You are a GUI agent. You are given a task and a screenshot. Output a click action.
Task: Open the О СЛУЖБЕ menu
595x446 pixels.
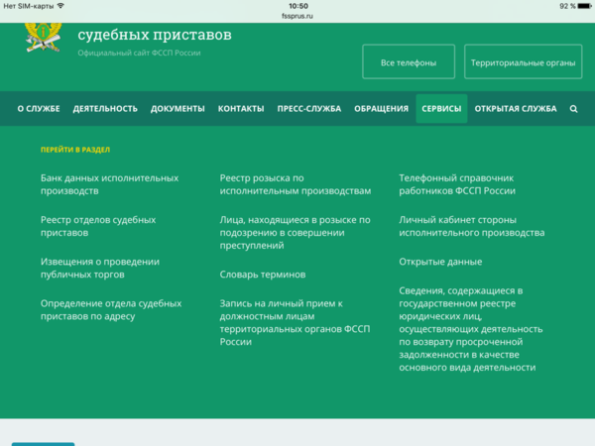[x=39, y=109]
